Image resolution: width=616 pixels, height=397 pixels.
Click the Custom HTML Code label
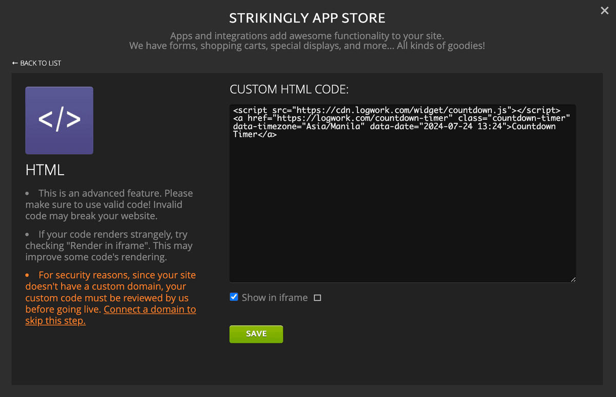(x=289, y=89)
